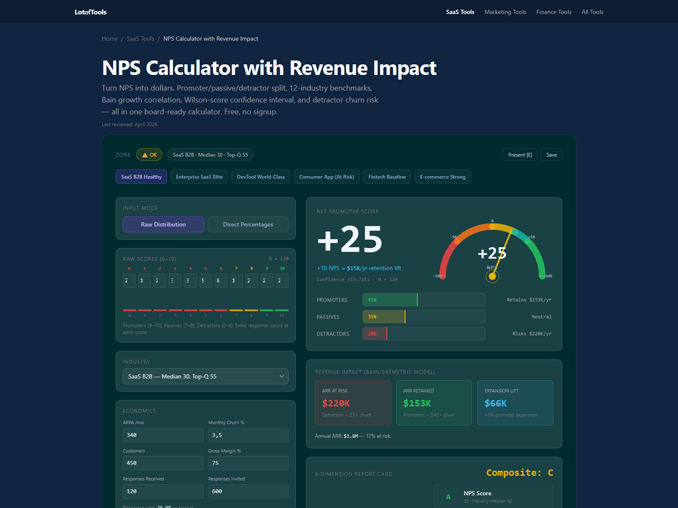Click the Present [E] button

[x=520, y=155]
